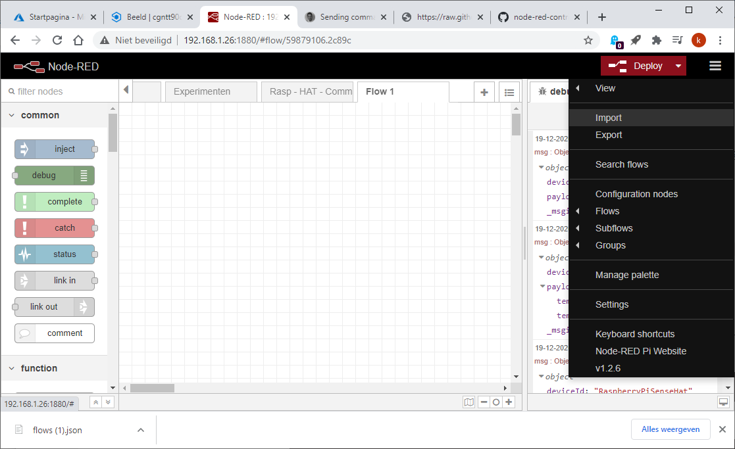
Task: Expand the Flows submenu
Action: click(x=651, y=211)
